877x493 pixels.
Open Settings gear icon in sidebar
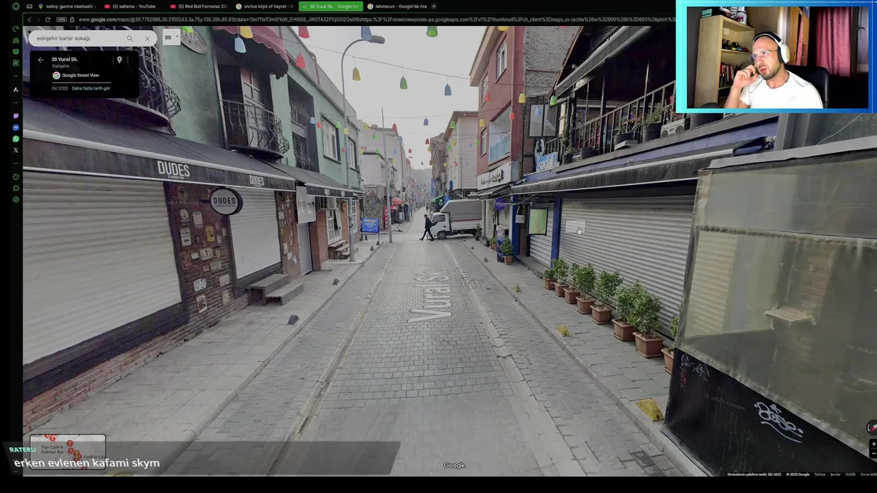coord(16,200)
